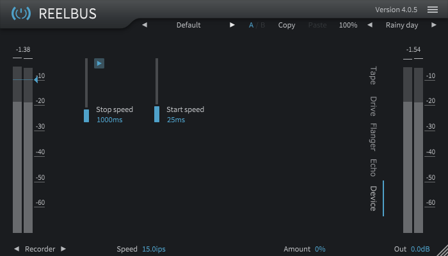
Task: Switch to the Flanger tab
Action: pos(373,136)
